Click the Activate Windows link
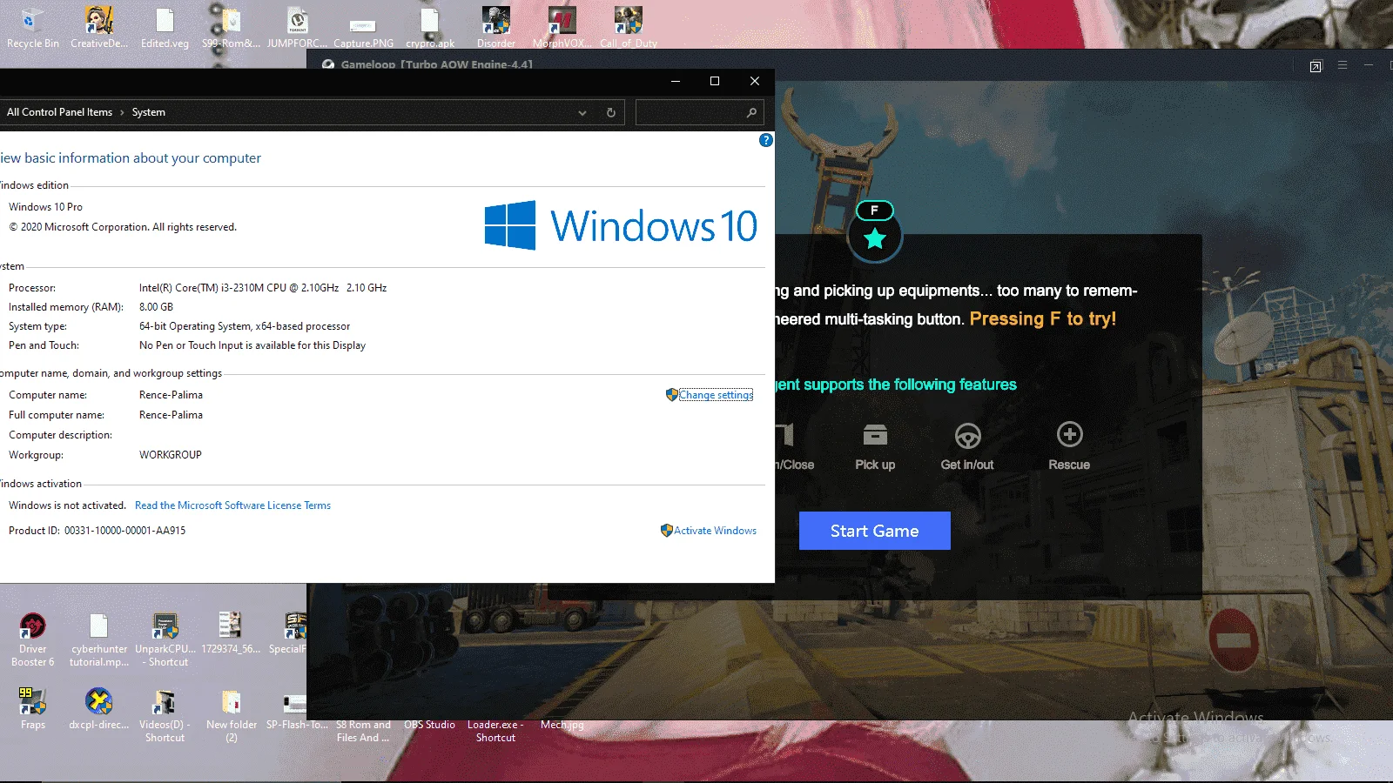The height and width of the screenshot is (783, 1393). (x=715, y=531)
